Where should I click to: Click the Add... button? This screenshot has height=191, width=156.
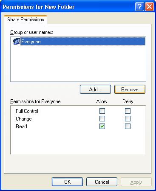95,90
